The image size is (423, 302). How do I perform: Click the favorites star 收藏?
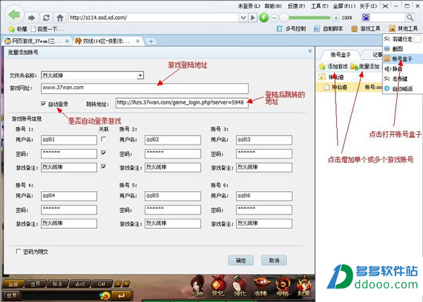point(18,29)
